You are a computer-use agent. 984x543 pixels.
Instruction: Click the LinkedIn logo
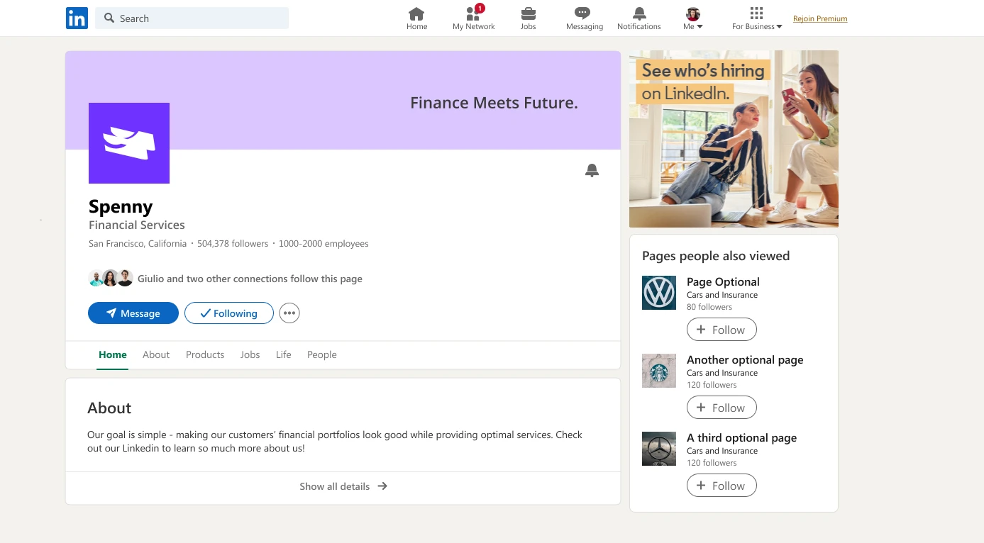77,18
